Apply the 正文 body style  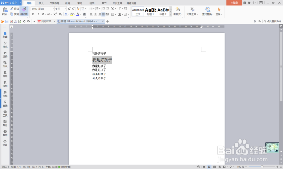click(x=138, y=11)
